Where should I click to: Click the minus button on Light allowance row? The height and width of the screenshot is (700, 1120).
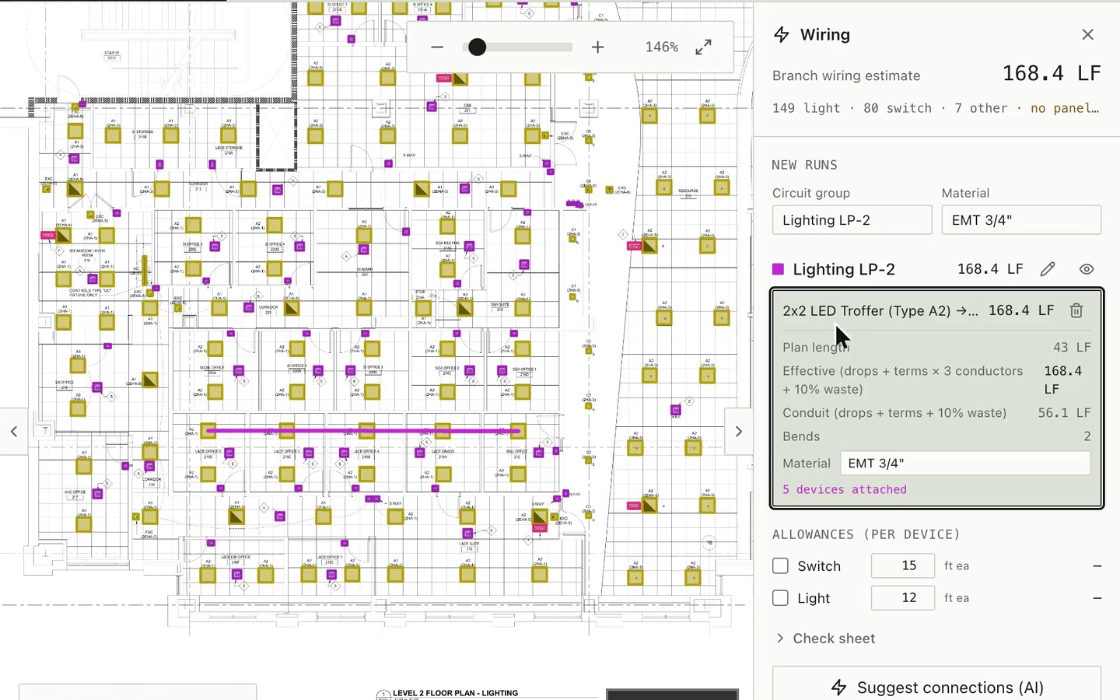(x=1097, y=598)
